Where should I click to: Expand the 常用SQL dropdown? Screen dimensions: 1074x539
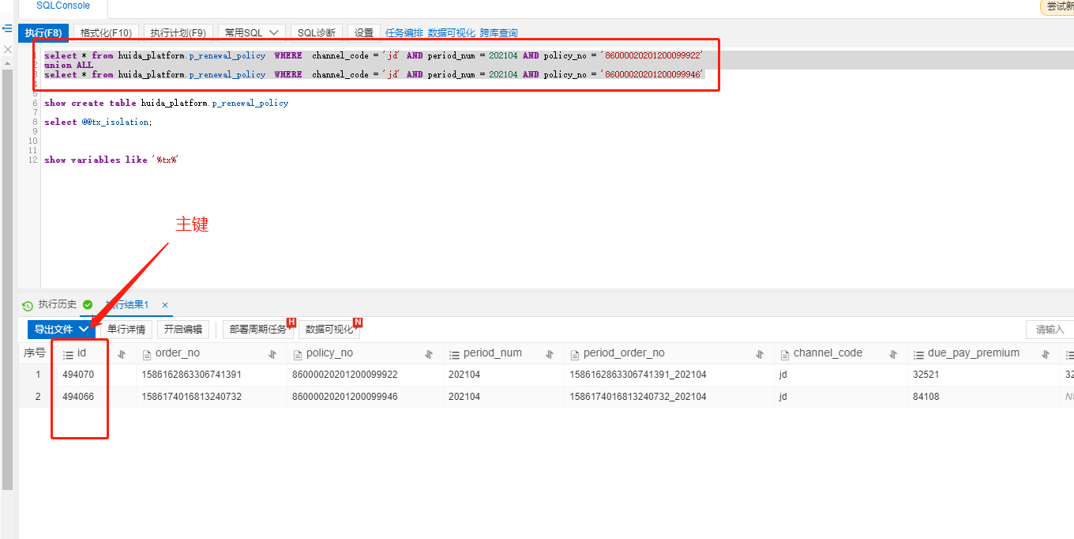click(251, 32)
